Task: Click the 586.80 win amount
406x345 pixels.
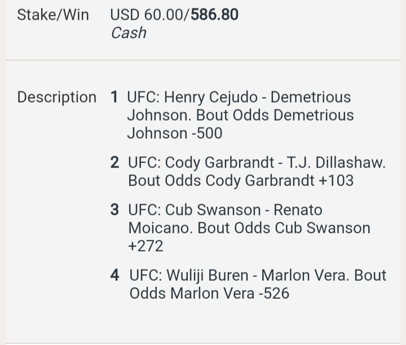Action: (x=214, y=15)
